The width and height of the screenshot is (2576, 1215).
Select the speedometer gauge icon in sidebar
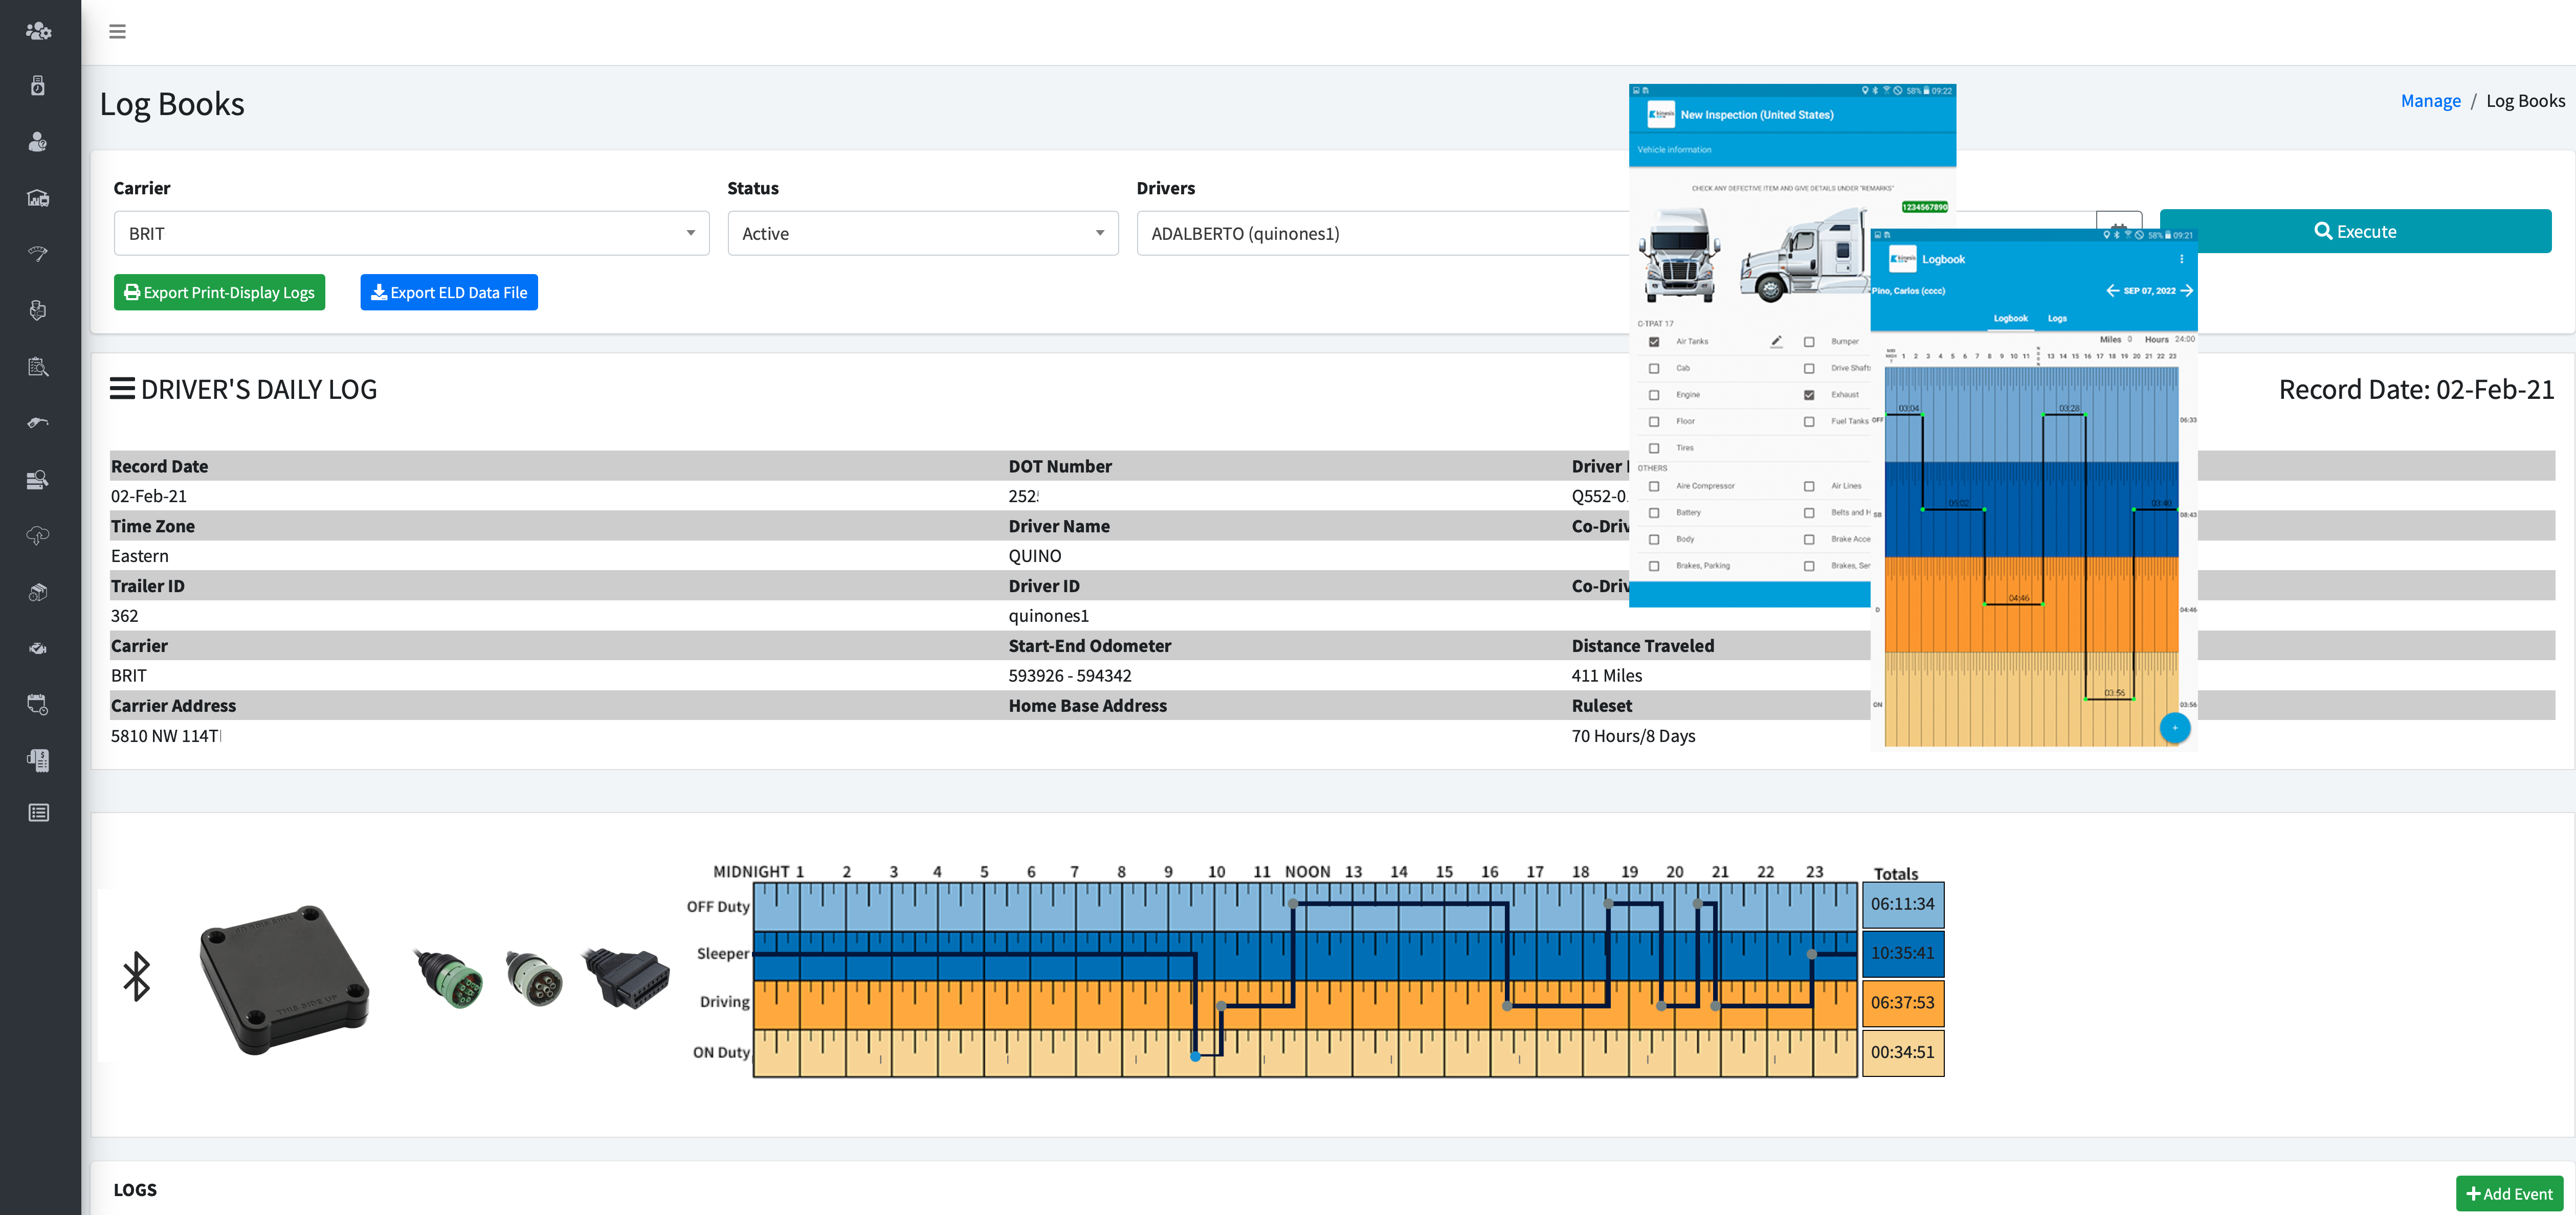[x=38, y=253]
